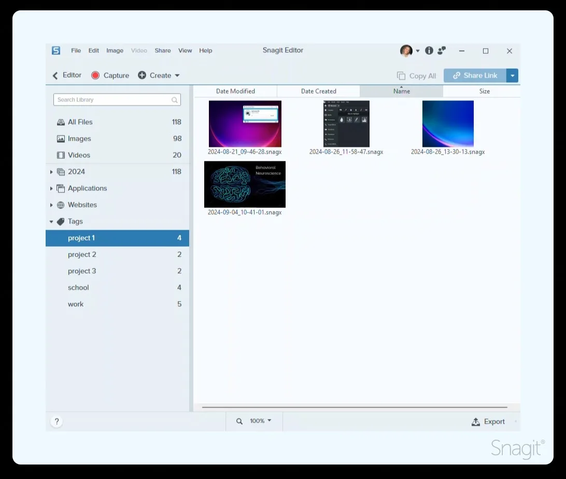Open the info icon in the title bar
This screenshot has width=566, height=479.
coord(429,51)
